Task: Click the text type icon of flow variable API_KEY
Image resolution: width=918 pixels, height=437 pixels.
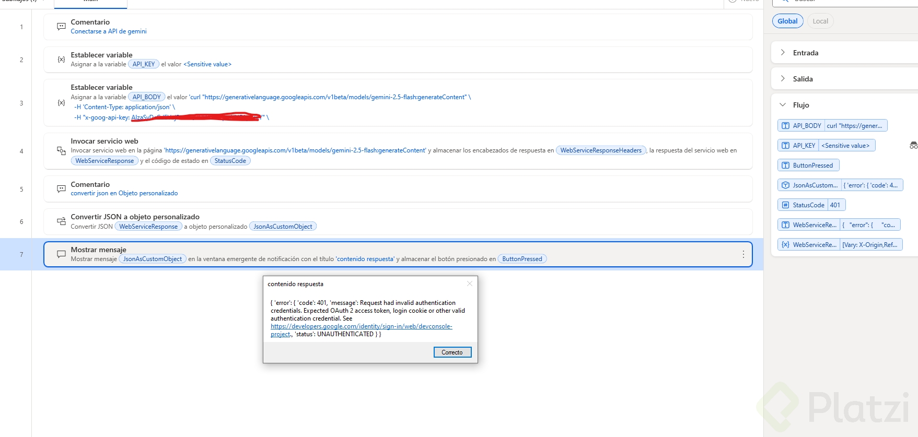Action: (785, 146)
